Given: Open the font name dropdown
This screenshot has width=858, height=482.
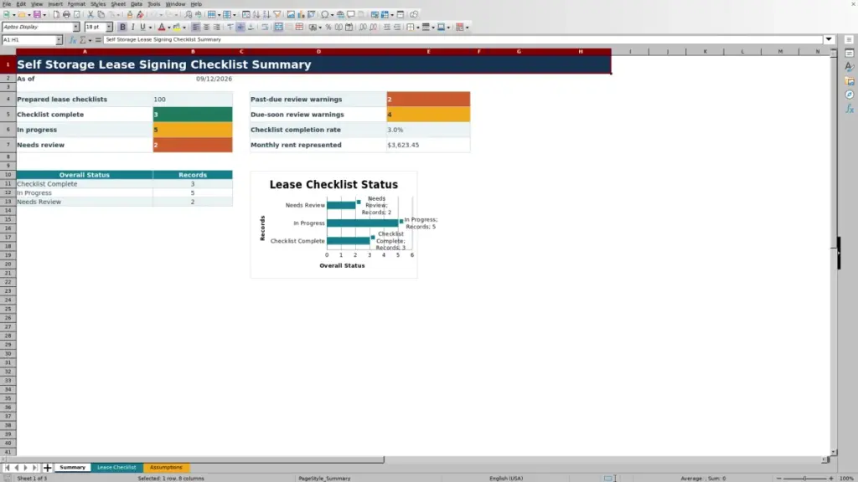Looking at the screenshot, I should (76, 28).
